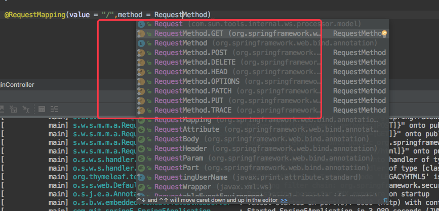Click the pi icon in the completion footer
The image size is (439, 211).
(x=385, y=200)
